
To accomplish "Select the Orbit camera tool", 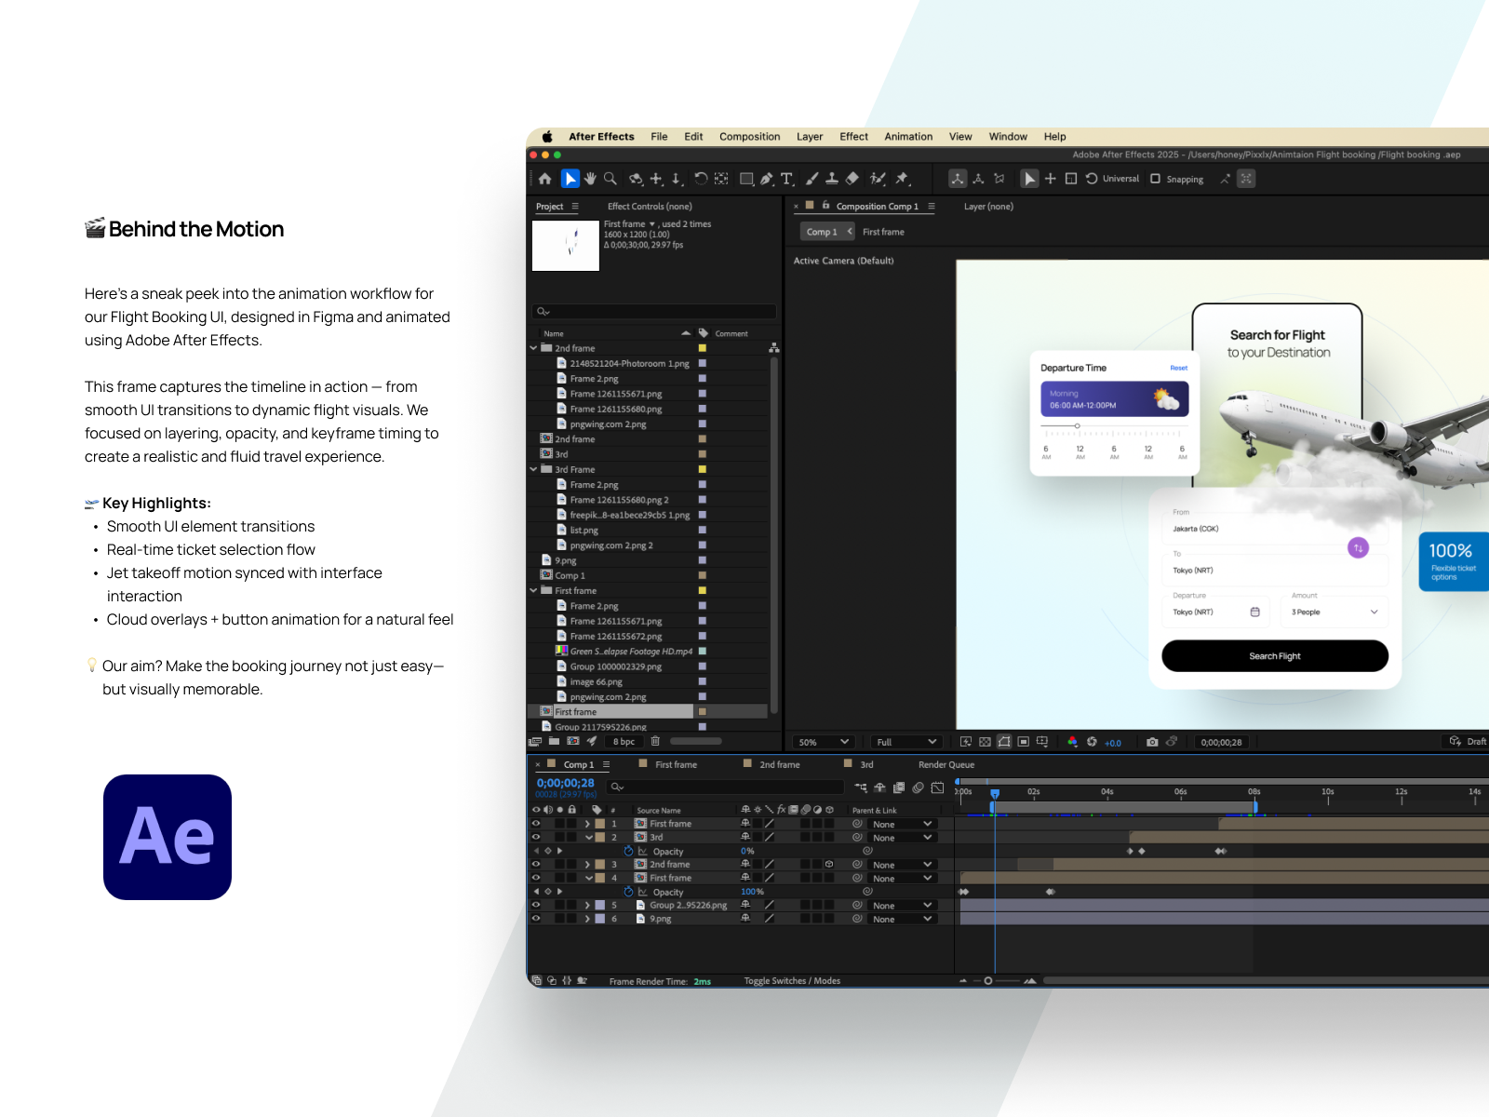I will (636, 179).
